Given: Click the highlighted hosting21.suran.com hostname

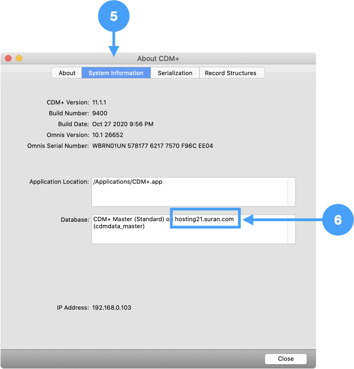Looking at the screenshot, I should tap(204, 219).
